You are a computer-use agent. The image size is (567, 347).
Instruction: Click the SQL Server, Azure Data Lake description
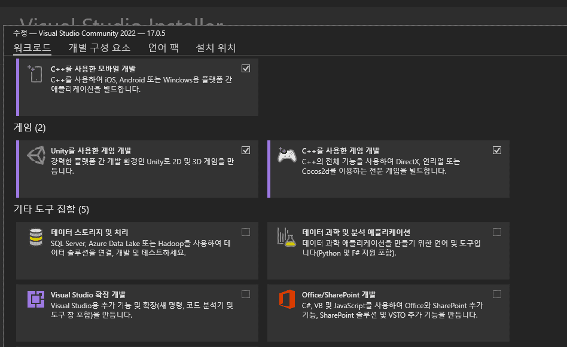pos(141,248)
